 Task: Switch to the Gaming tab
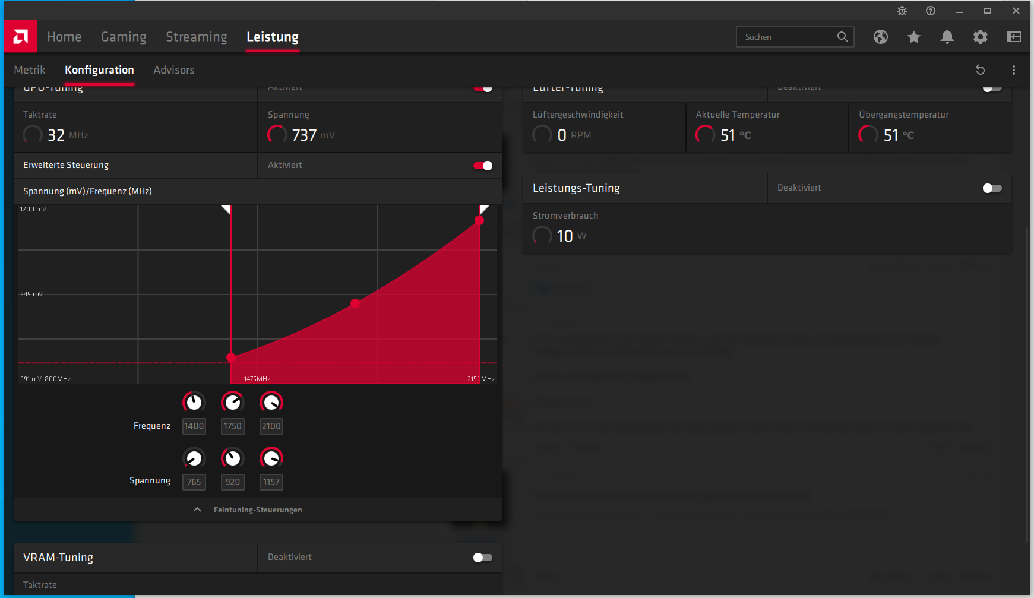[x=124, y=37]
